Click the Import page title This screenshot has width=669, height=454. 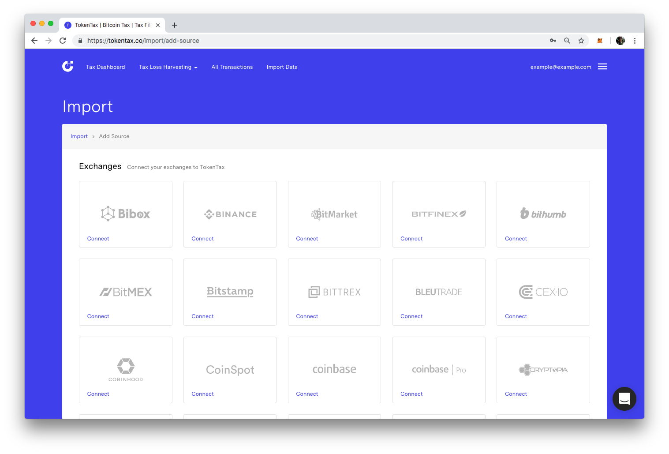tap(88, 107)
